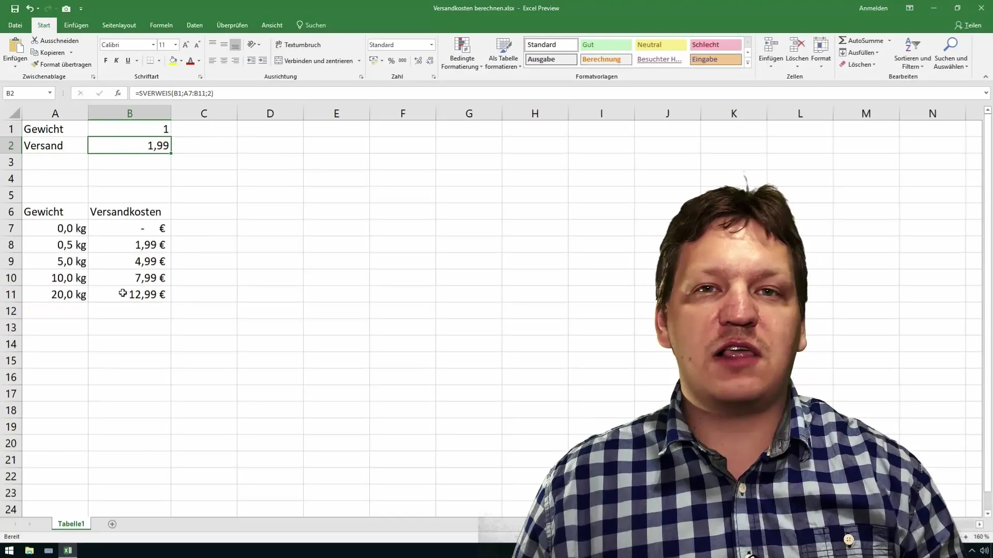Switch to Seitenlayout ribbon tab
The image size is (993, 558).
pos(119,25)
